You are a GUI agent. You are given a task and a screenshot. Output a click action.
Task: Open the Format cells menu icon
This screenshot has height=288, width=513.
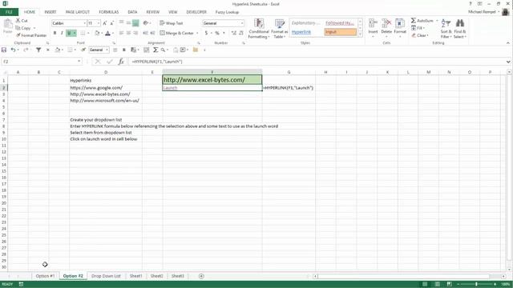(400, 26)
